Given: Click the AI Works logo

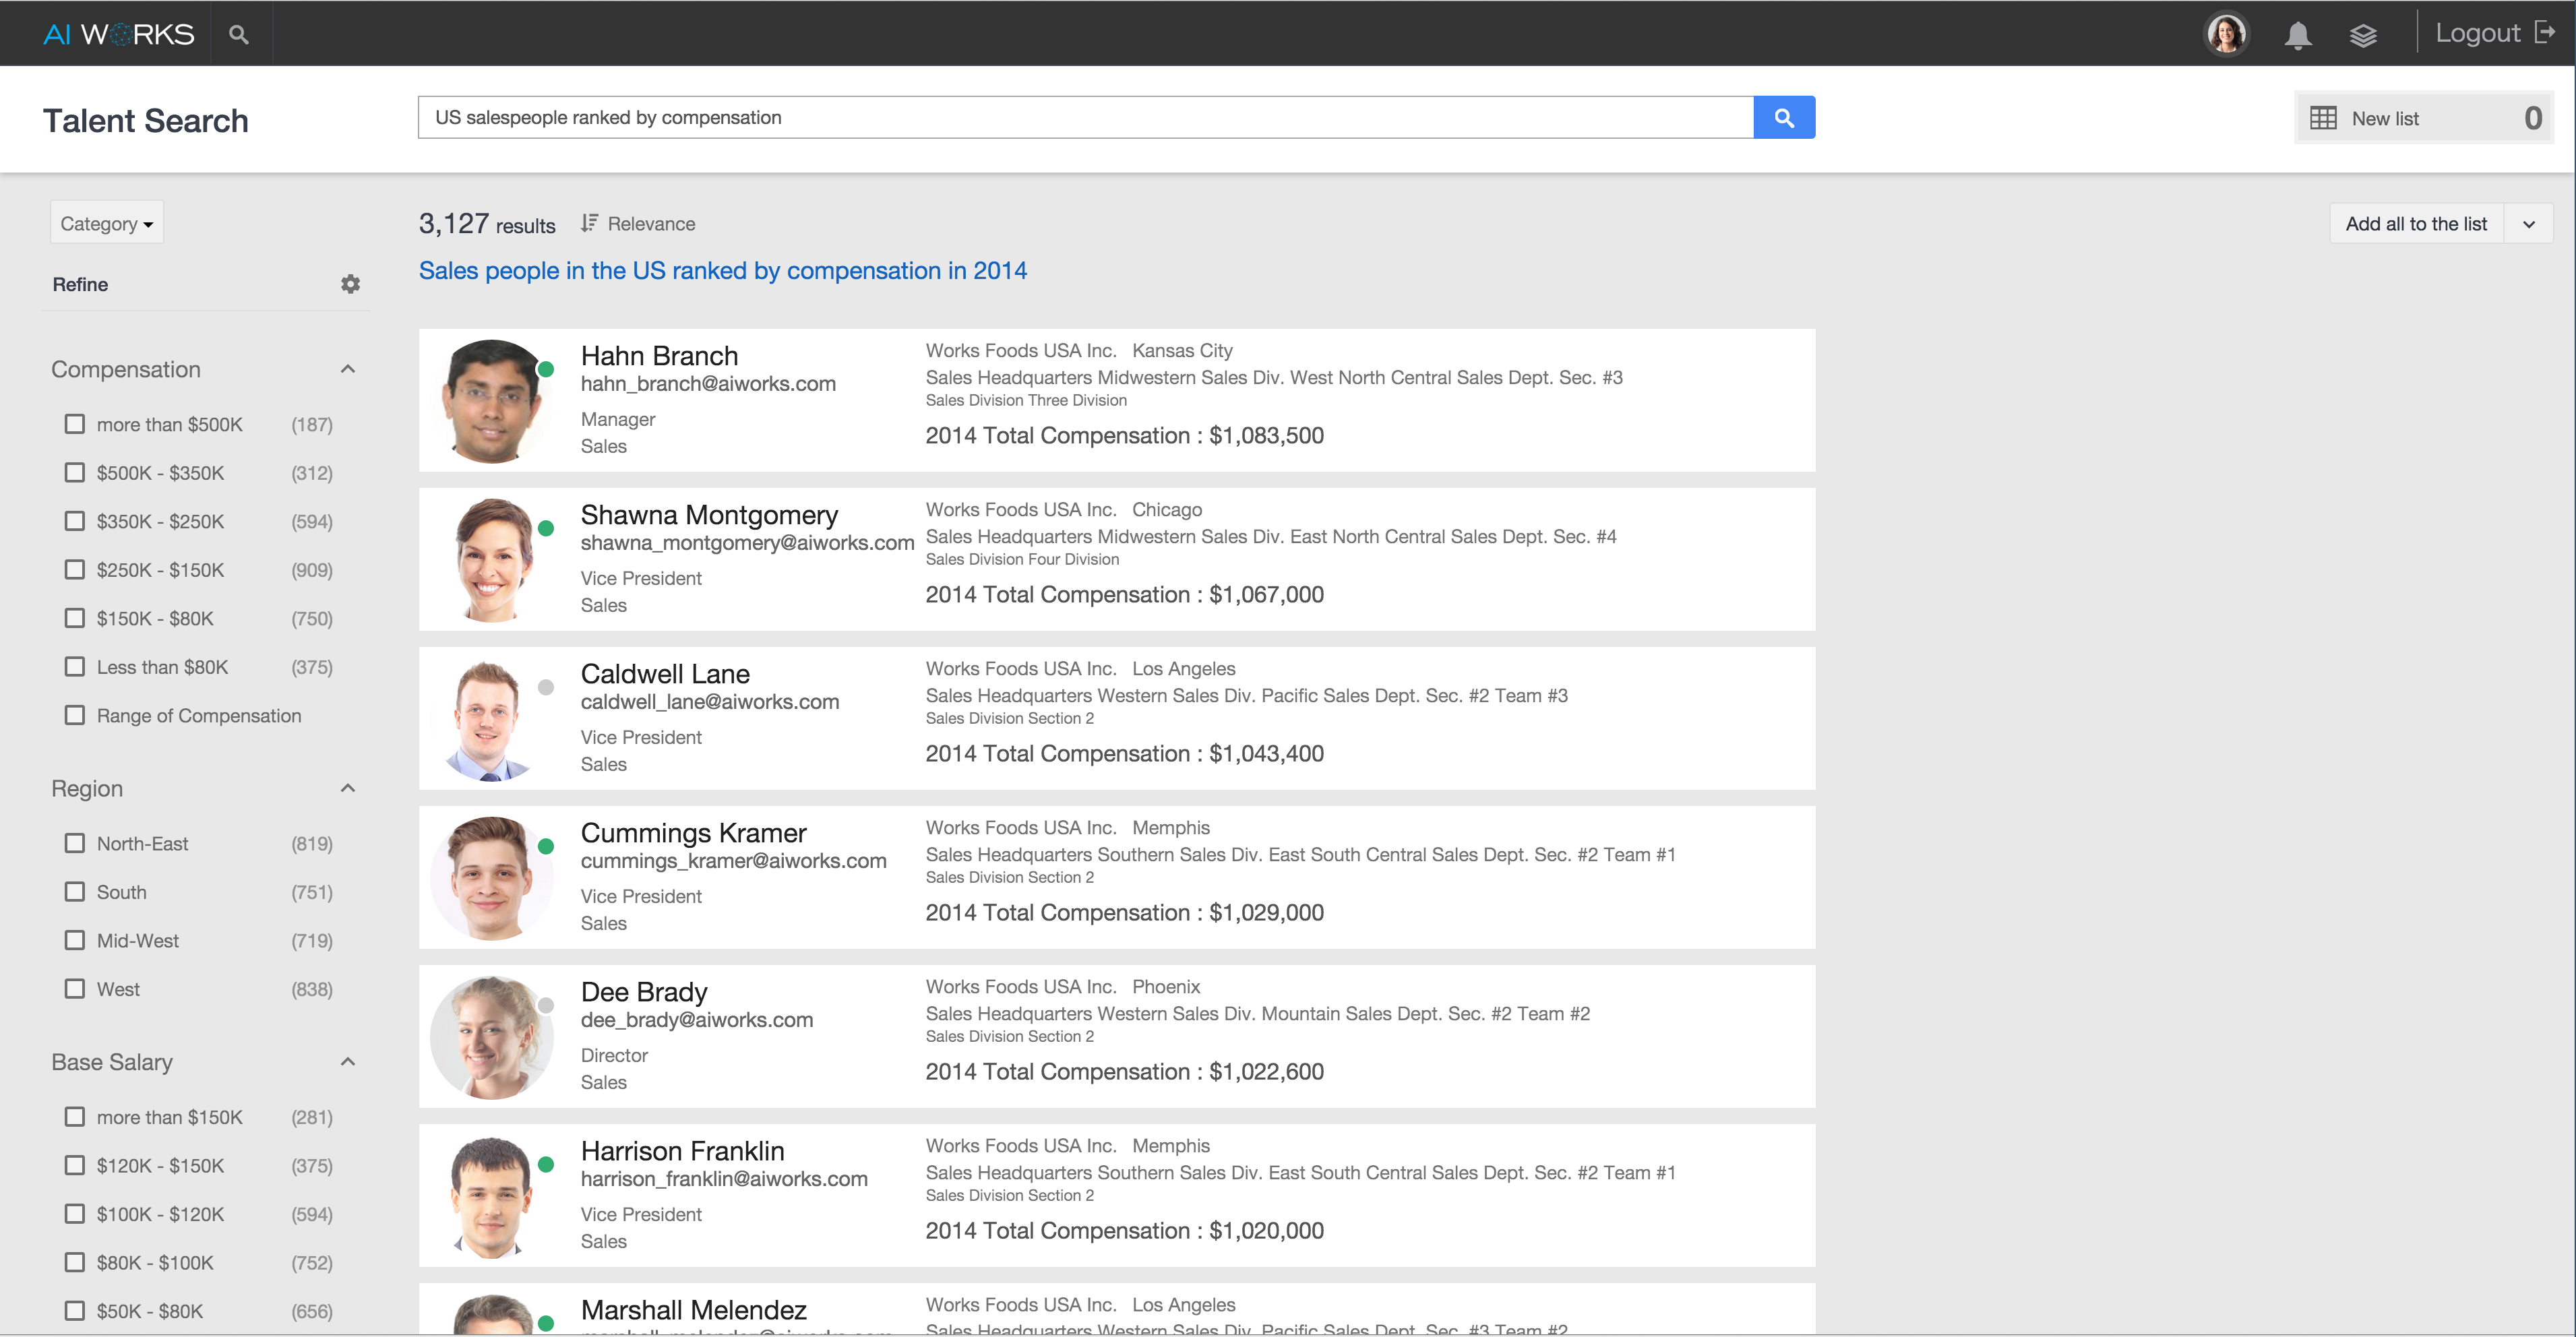Looking at the screenshot, I should coord(119,34).
